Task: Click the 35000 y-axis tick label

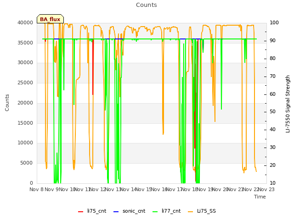Action: coord(25,43)
